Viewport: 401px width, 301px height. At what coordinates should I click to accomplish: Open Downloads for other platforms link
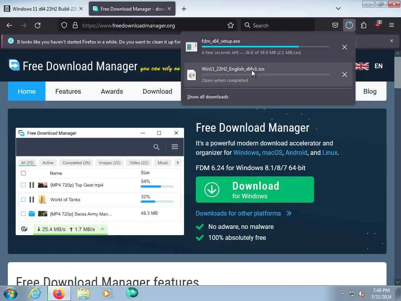[x=244, y=213]
